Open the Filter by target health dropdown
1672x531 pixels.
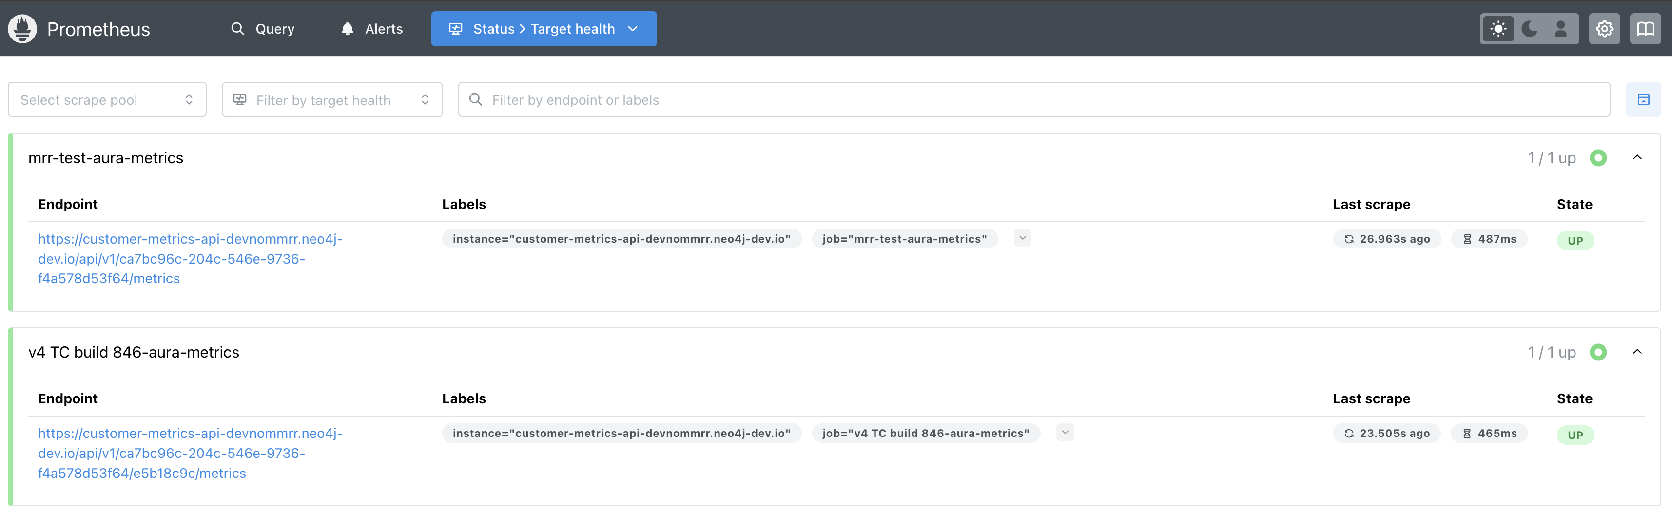click(x=332, y=100)
